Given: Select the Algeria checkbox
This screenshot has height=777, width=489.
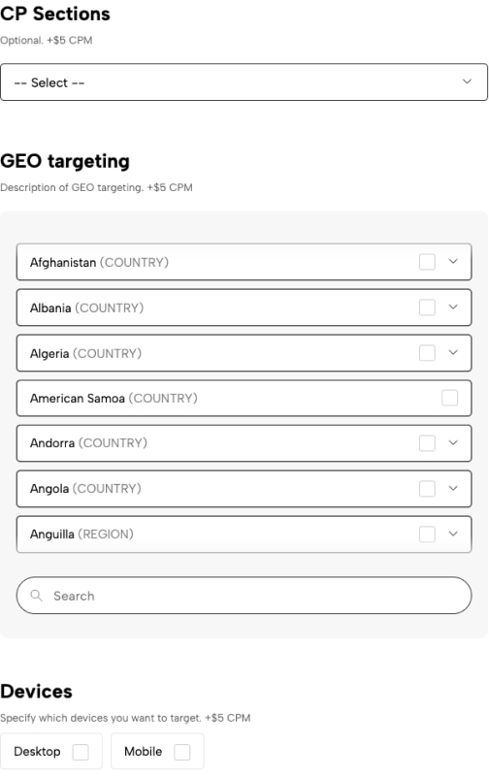Looking at the screenshot, I should point(427,353).
